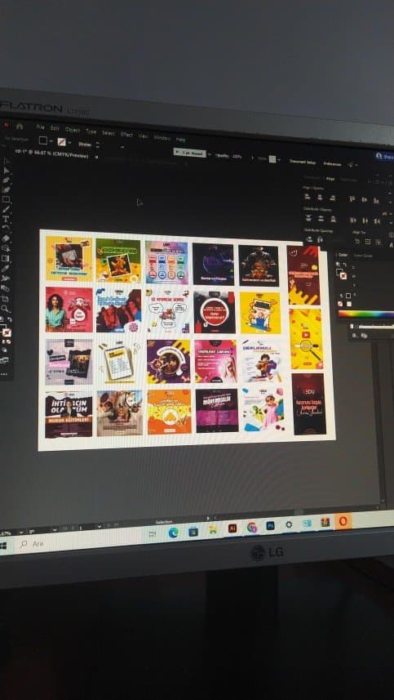Open the artboard navigation dropdown
Viewport: 394px width, 700px height.
tap(100, 525)
